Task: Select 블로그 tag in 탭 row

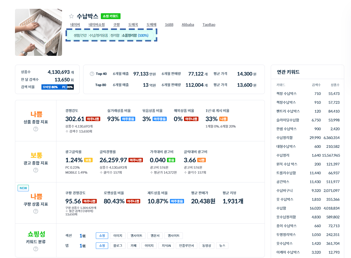Action: pos(118,246)
